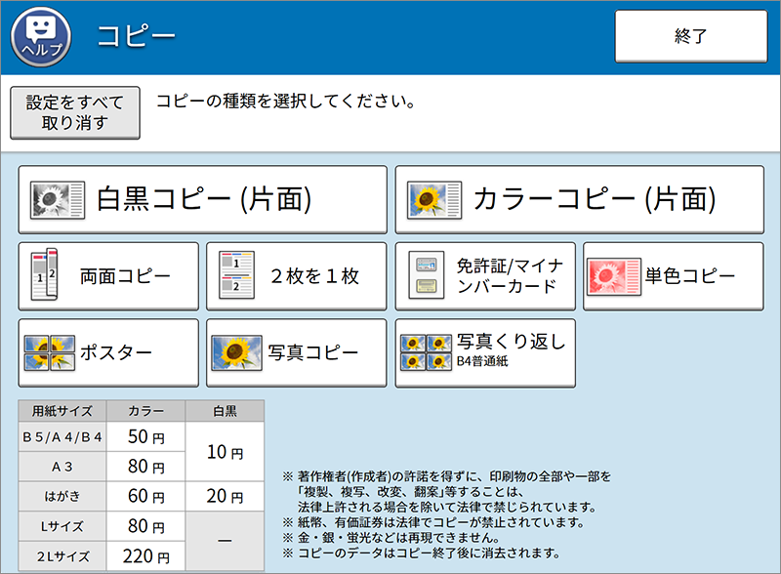
Task: Select 写真くり返し B4普通紙 mode
Action: click(x=485, y=351)
